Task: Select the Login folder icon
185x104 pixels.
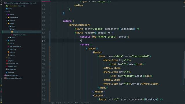Action: coord(10,29)
